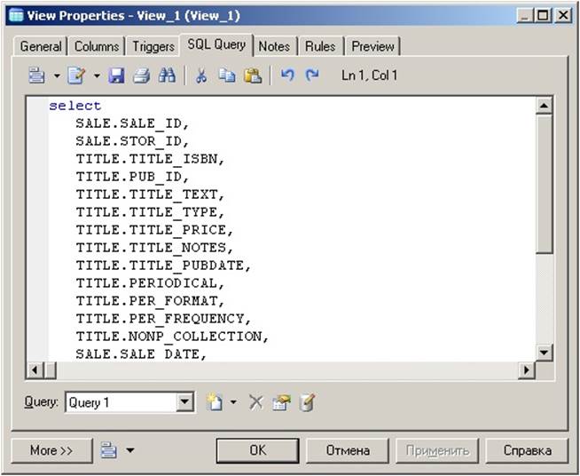The width and height of the screenshot is (580, 476).
Task: Delete the current query X icon
Action: (x=256, y=402)
